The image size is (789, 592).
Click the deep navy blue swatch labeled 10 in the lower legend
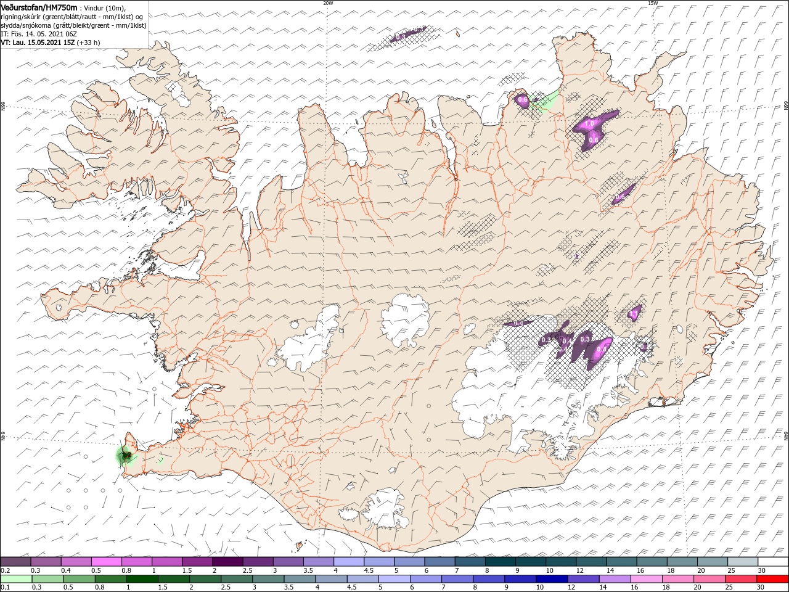552,579
